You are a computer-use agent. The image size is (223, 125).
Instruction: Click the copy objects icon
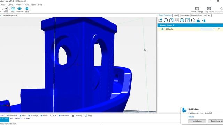point(171,20)
